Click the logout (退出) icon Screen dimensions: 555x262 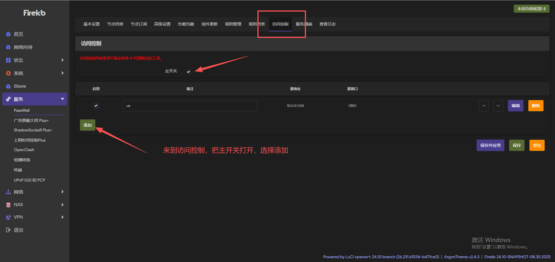tap(8, 230)
